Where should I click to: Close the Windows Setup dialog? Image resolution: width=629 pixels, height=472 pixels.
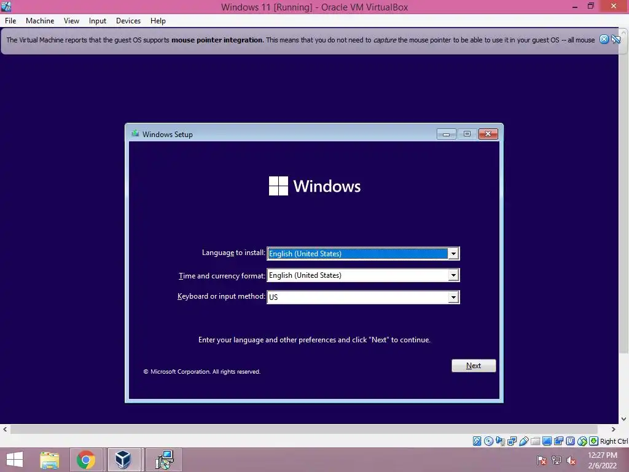point(488,134)
